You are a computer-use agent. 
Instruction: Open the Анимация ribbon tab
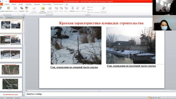[x=37, y=4]
